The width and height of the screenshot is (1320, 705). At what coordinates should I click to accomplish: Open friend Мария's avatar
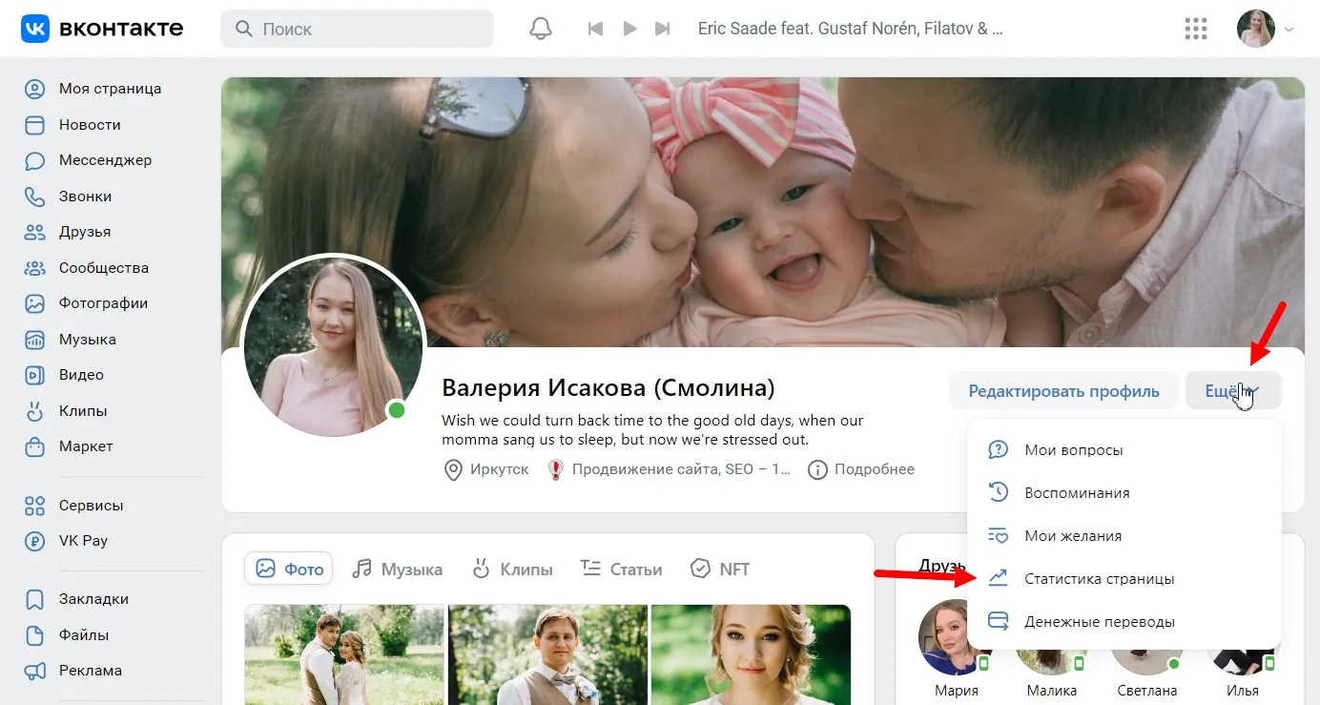coord(956,638)
